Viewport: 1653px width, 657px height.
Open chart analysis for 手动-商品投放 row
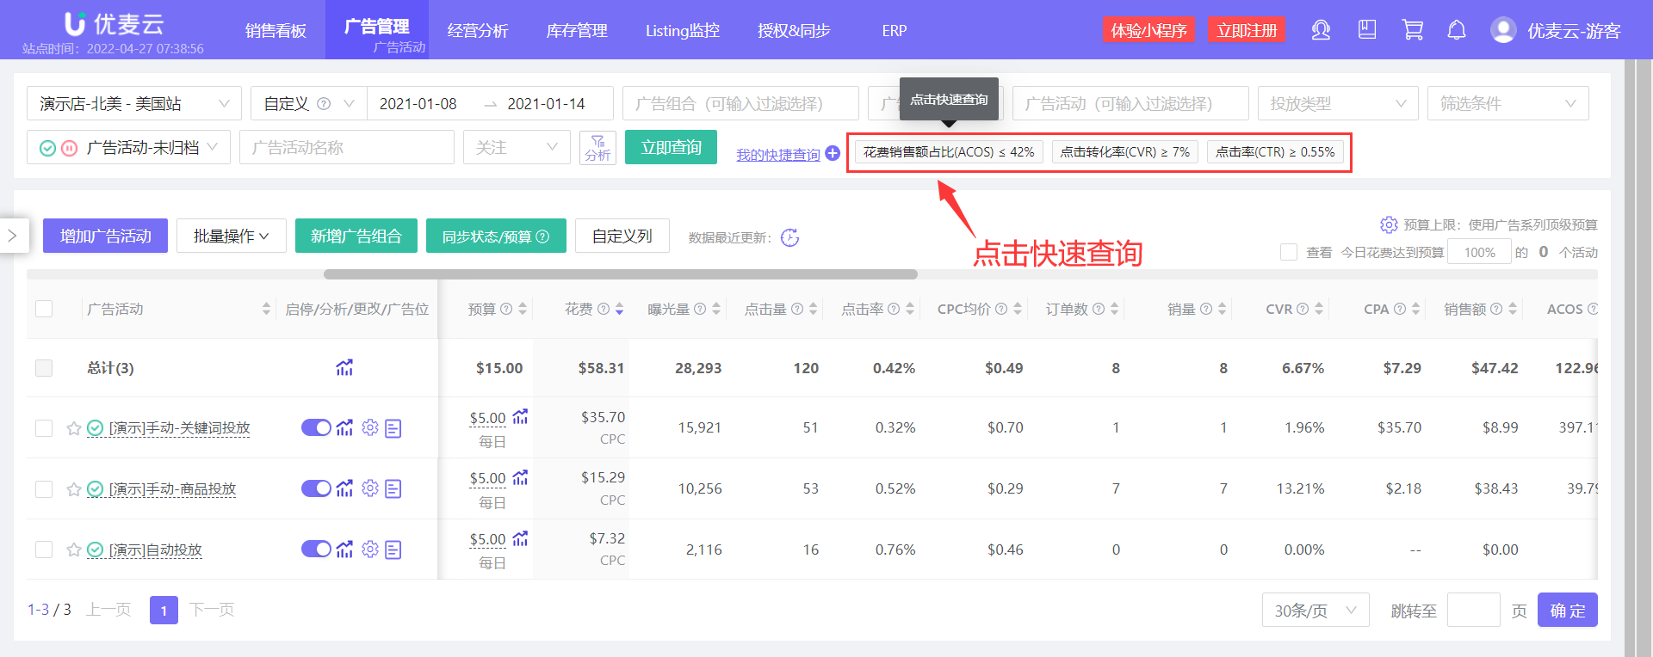click(344, 488)
